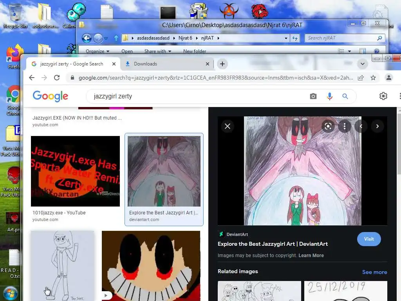This screenshot has width=401, height=301.
Task: Open Explorer recent pages dropdown
Action: (106, 38)
